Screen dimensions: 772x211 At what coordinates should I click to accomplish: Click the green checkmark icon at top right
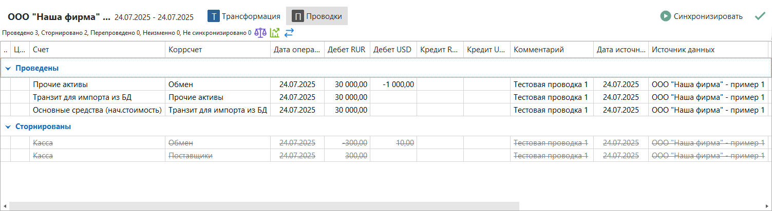coord(760,16)
